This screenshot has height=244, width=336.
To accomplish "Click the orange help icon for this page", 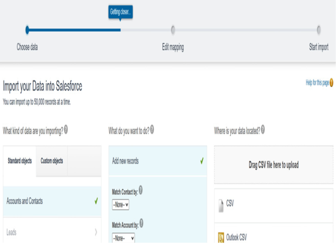I will tap(331, 82).
